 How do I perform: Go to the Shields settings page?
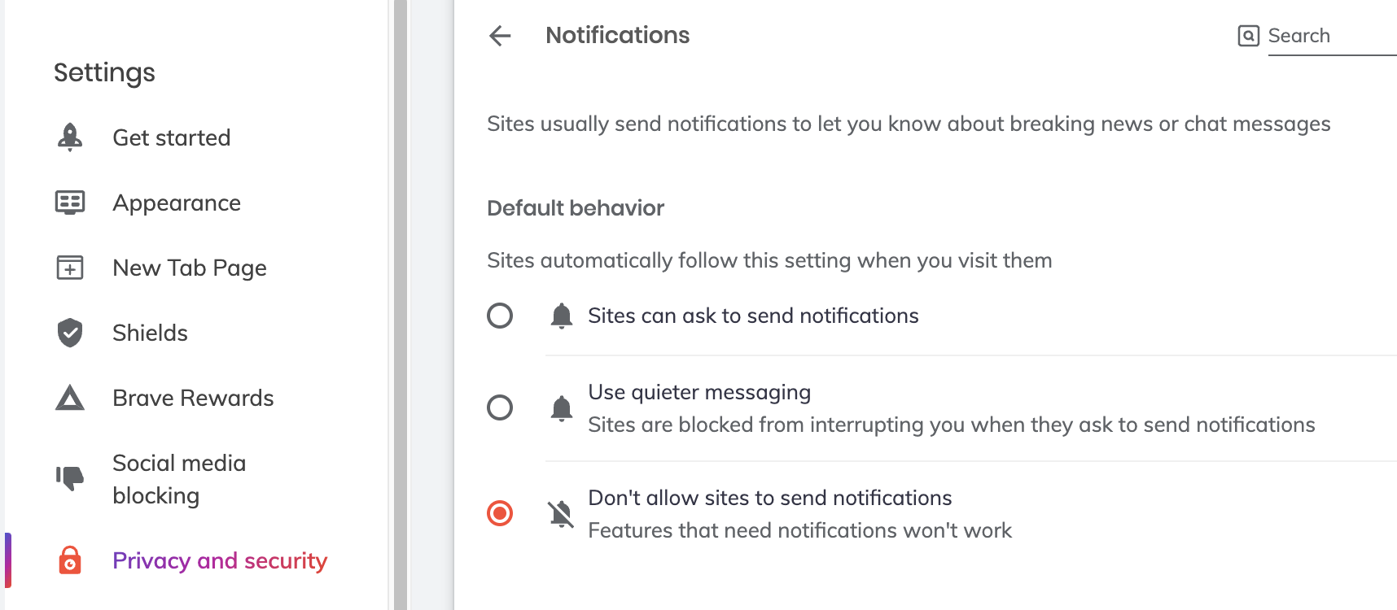tap(150, 333)
